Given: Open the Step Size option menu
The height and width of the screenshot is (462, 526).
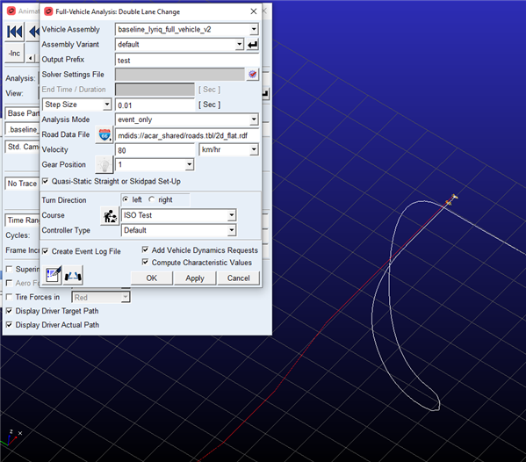Looking at the screenshot, I should pyautogui.click(x=76, y=105).
